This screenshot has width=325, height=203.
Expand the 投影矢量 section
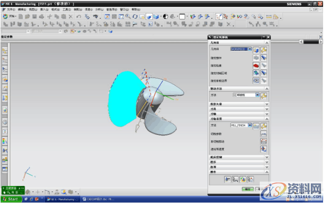coord(267,104)
